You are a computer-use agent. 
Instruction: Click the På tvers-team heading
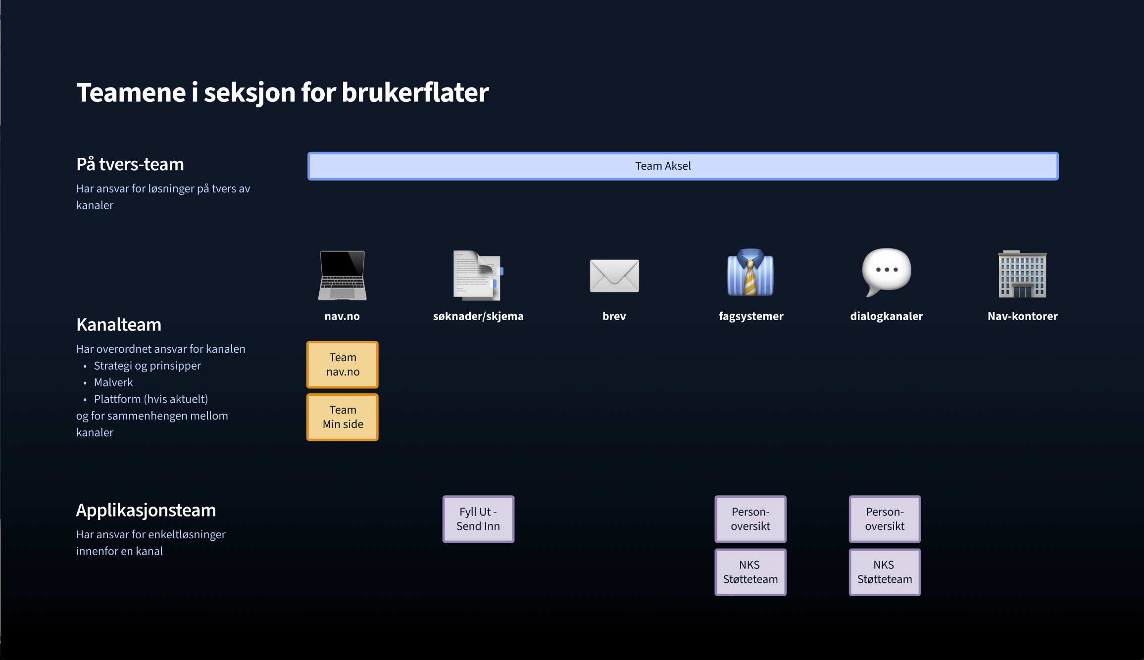130,164
